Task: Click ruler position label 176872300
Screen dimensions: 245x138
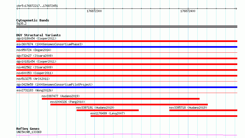Action: (x=94, y=11)
